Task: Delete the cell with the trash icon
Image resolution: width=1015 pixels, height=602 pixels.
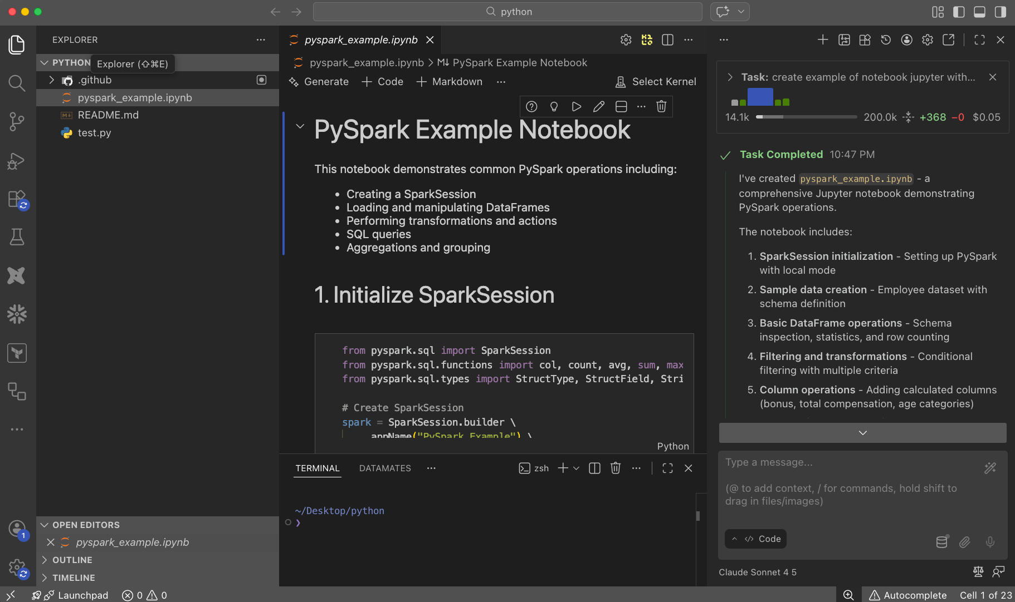Action: pyautogui.click(x=661, y=106)
